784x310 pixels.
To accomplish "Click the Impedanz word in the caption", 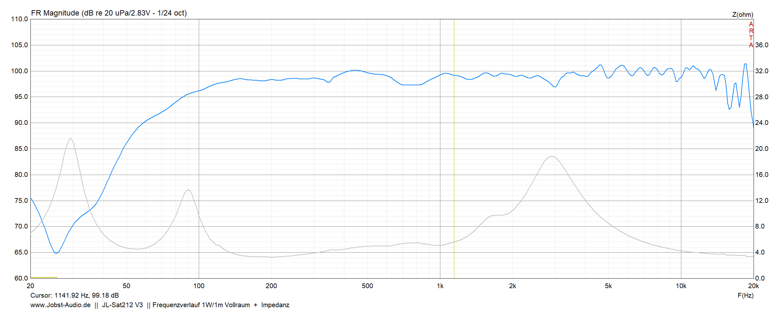I will tap(275, 305).
